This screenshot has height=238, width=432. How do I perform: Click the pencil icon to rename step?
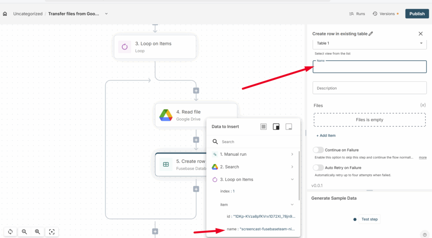click(x=371, y=34)
